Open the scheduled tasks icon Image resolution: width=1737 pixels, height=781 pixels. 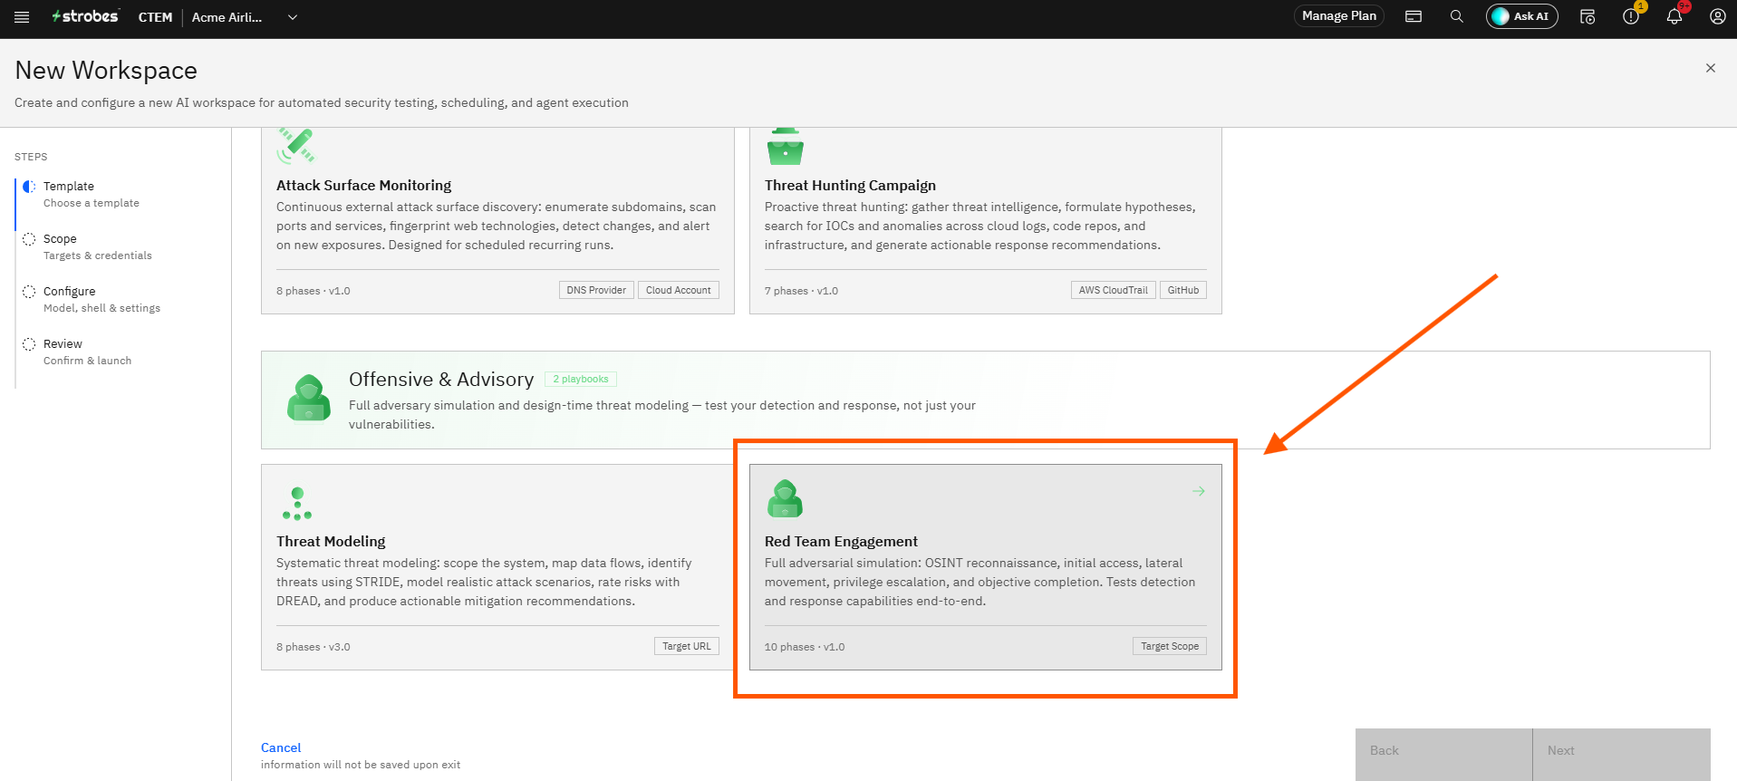click(1587, 16)
